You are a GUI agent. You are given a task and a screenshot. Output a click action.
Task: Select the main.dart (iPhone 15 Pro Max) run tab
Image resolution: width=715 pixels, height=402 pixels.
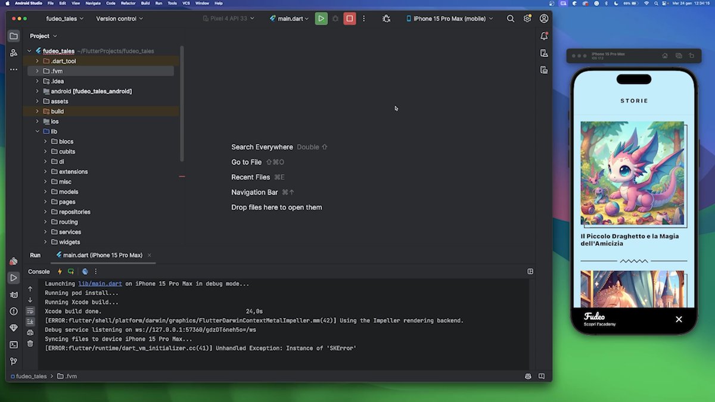[102, 255]
